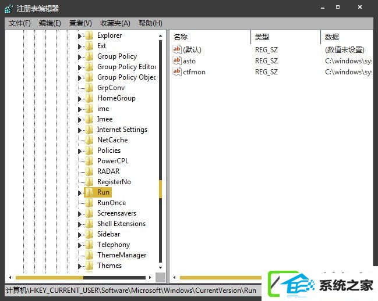Open the 收藏夹(A) menu

115,23
